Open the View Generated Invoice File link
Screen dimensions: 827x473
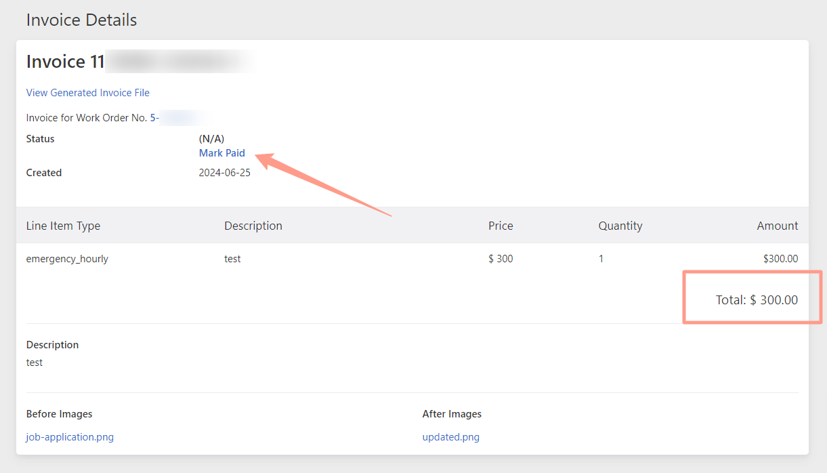[88, 93]
